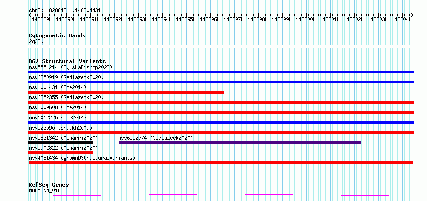Open the nsv4081434 (gnomADStructuralVariants) label

point(82,158)
